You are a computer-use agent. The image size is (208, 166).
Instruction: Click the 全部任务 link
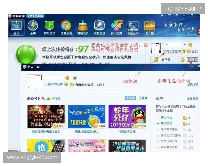(192, 99)
